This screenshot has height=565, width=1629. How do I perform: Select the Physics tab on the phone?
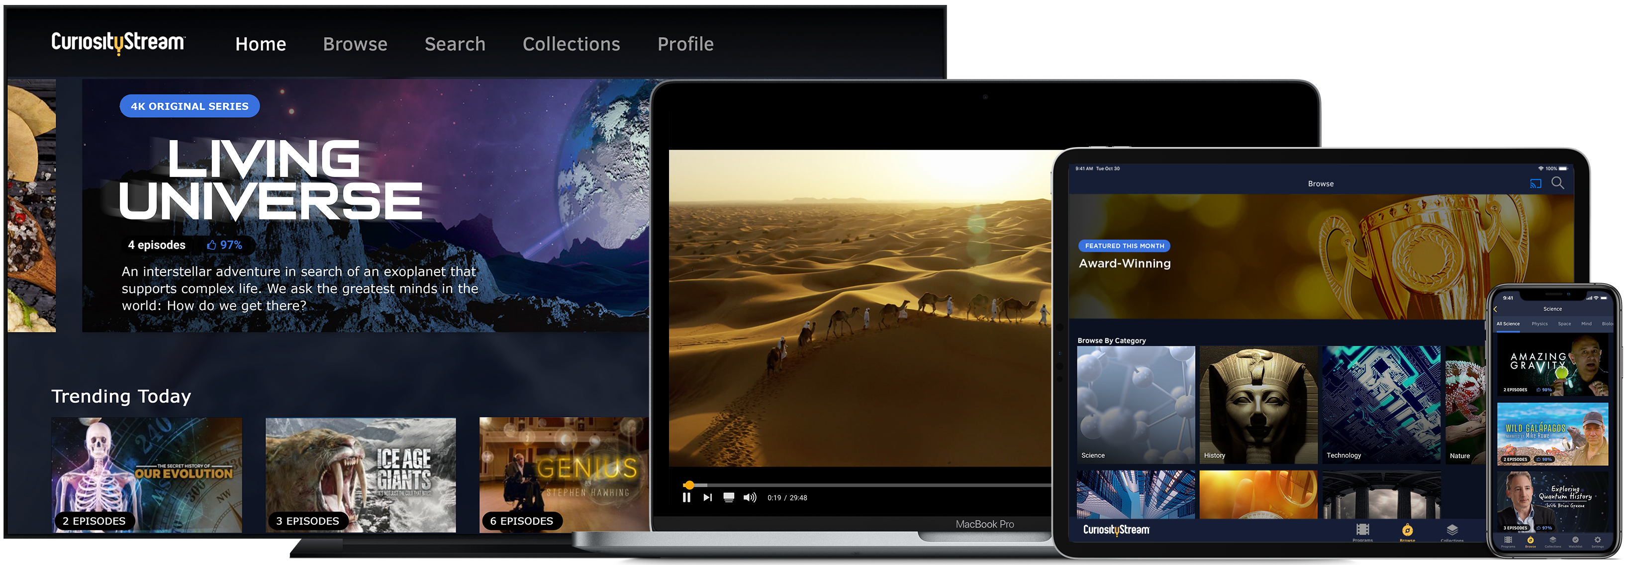pyautogui.click(x=1539, y=323)
